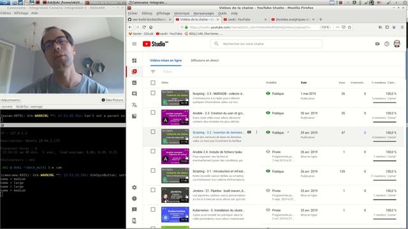Open the Xavier GitLab bookmark
This screenshot has width=408, height=229.
tap(141, 34)
